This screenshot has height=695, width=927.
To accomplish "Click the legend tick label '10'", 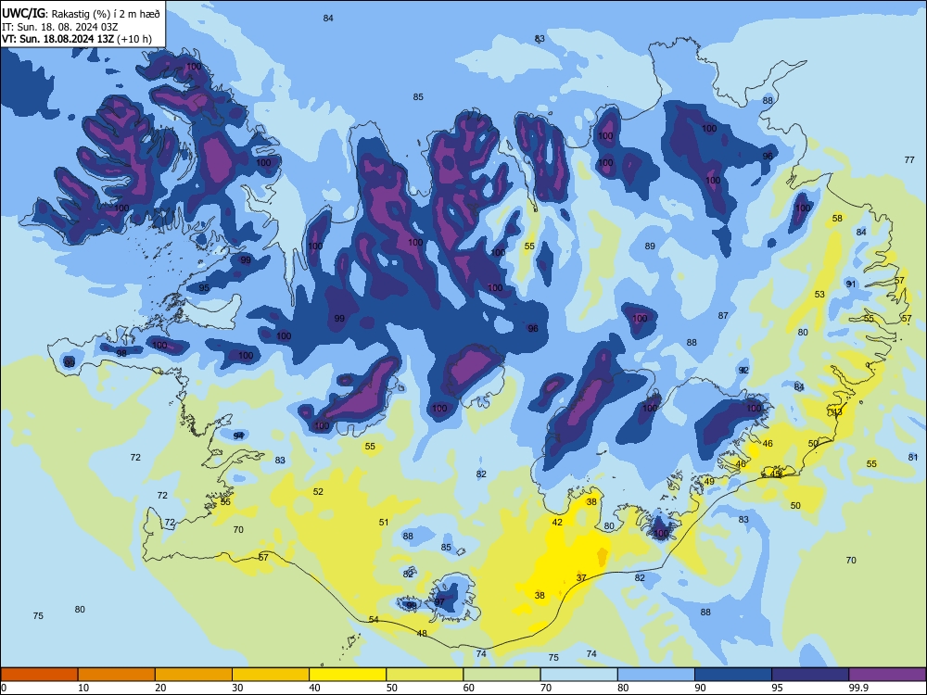I will point(83,688).
